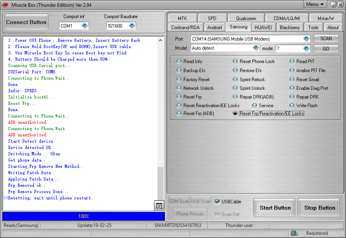Click the Miracle Box red logo icon
This screenshot has height=238, width=346.
click(x=5, y=5)
